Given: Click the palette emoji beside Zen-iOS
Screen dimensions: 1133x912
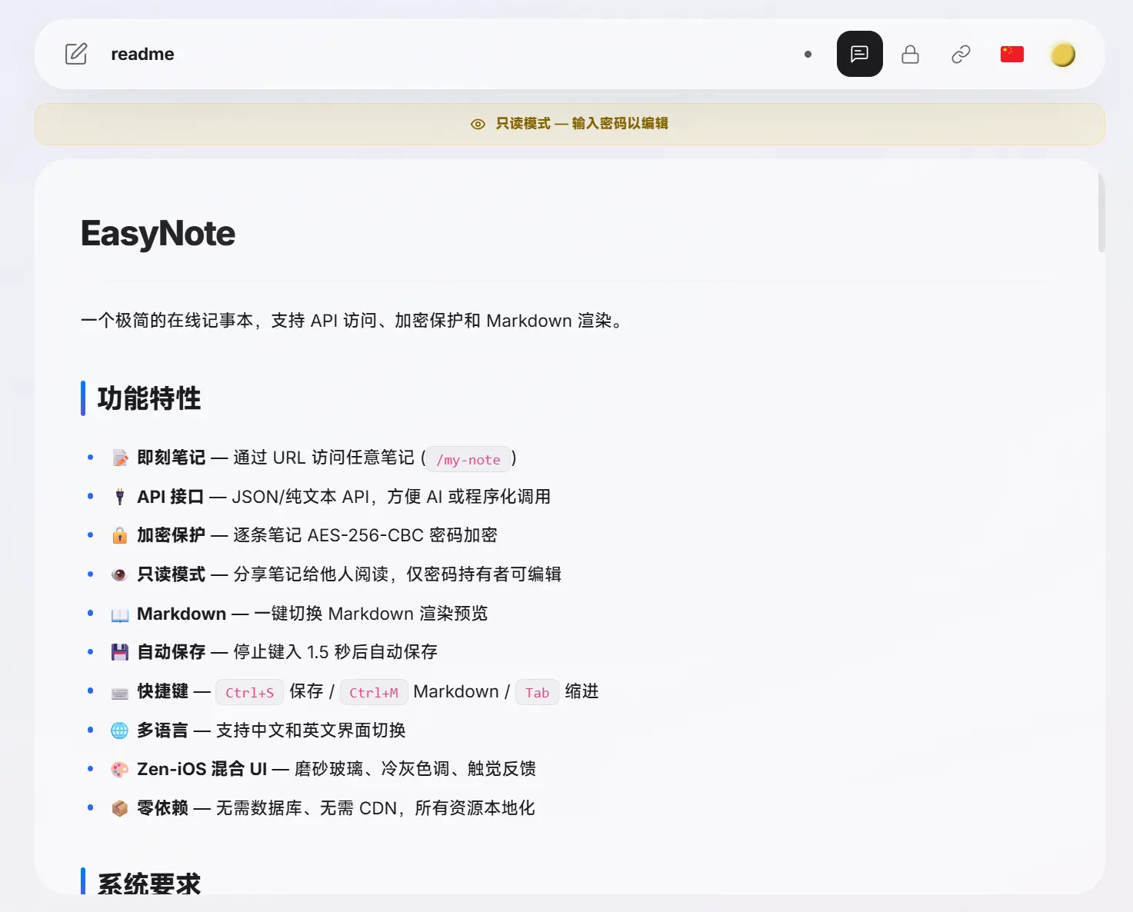Looking at the screenshot, I should click(x=120, y=769).
